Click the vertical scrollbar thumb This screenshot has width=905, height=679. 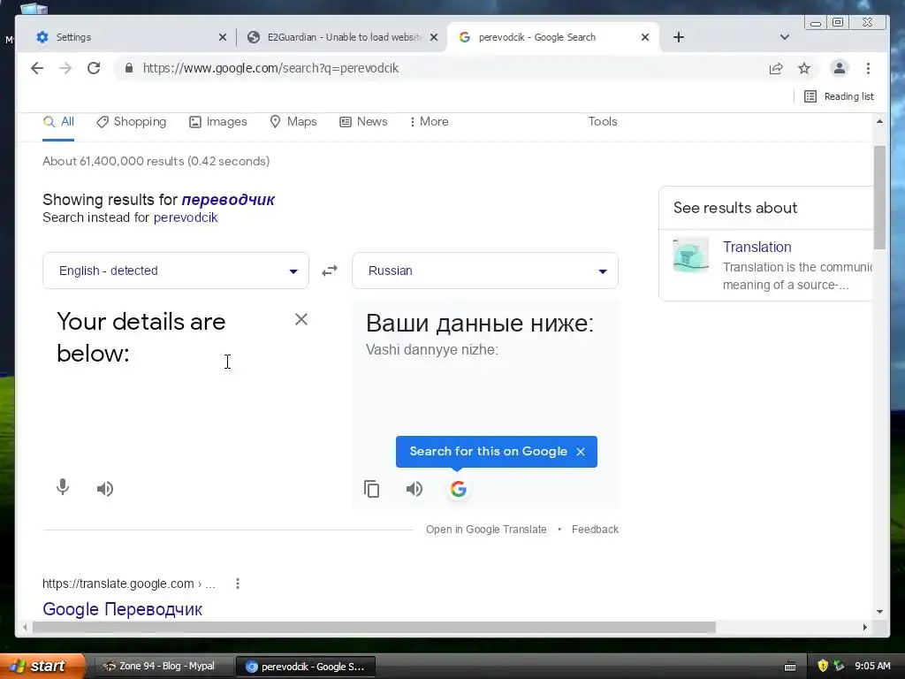(879, 197)
